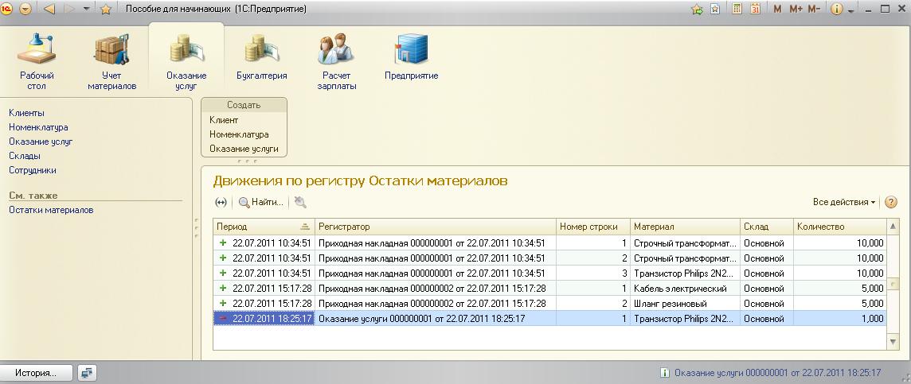This screenshot has height=384, width=911.
Task: Click the cancel search icon
Action: click(x=300, y=203)
